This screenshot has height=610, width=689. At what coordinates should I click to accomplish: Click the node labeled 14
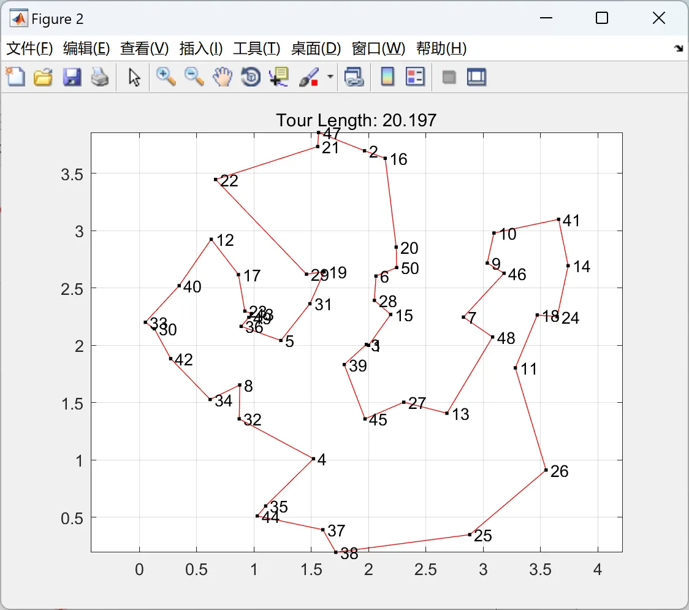click(x=568, y=265)
